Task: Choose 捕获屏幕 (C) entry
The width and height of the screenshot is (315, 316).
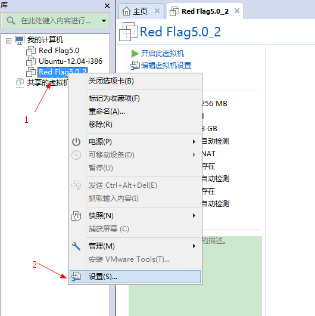Action: pos(135,229)
